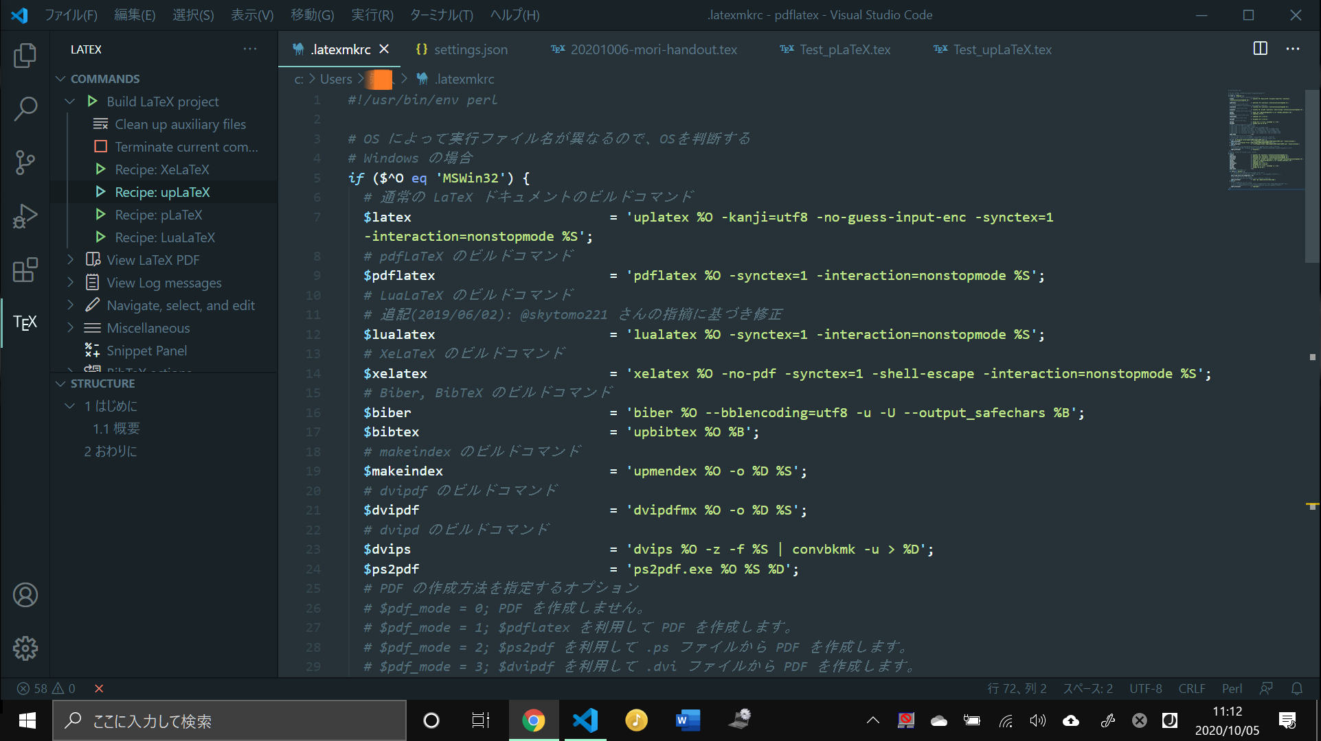Run the "Build LaTeX project" command

pyautogui.click(x=162, y=101)
